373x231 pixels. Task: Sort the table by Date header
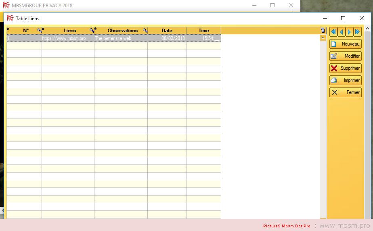click(167, 31)
